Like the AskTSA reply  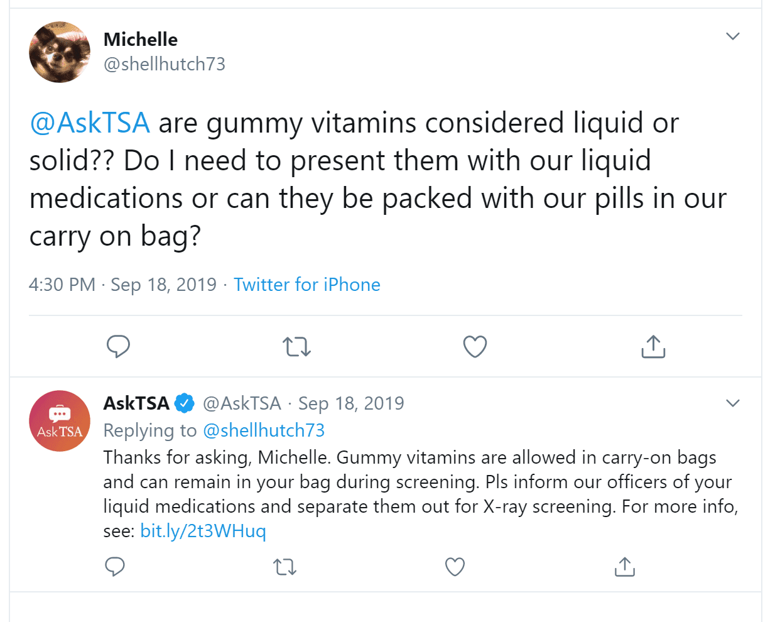(x=455, y=567)
